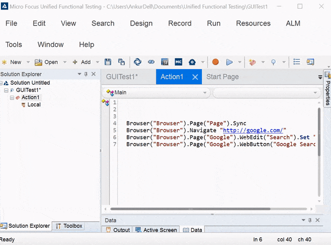The width and height of the screenshot is (331, 245).
Task: Click the blue swirl refresh toolbar icon
Action: point(138,62)
